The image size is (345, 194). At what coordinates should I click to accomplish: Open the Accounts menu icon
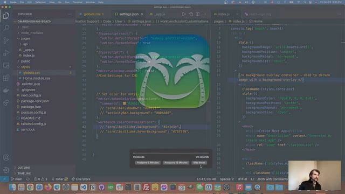click(x=6, y=157)
